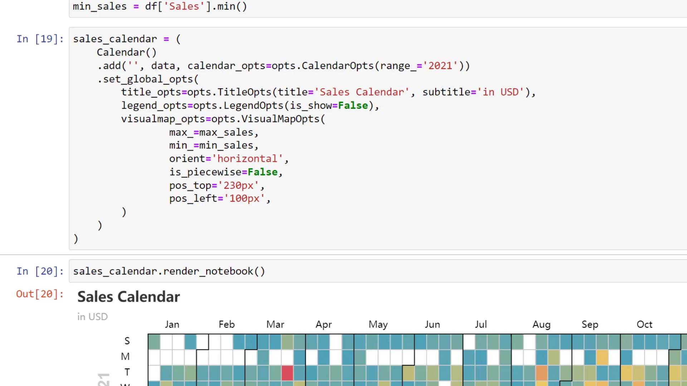Select the 'in USD' subtitle text
Viewport: 687px width, 386px height.
[x=92, y=317]
